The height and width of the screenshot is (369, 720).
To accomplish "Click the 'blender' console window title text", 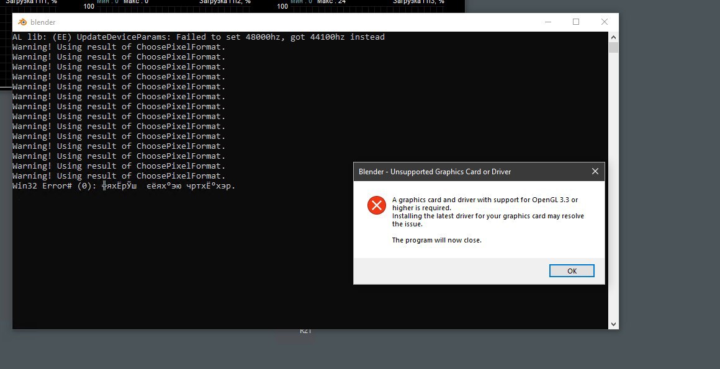I will pos(43,22).
